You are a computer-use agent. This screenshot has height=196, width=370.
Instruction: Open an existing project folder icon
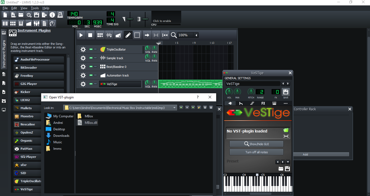coord(21,15)
